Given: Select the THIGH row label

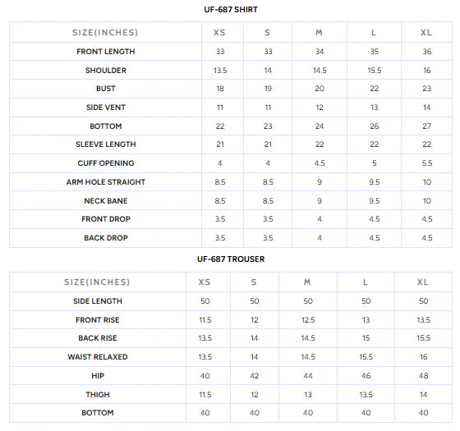Looking at the screenshot, I should [98, 395].
